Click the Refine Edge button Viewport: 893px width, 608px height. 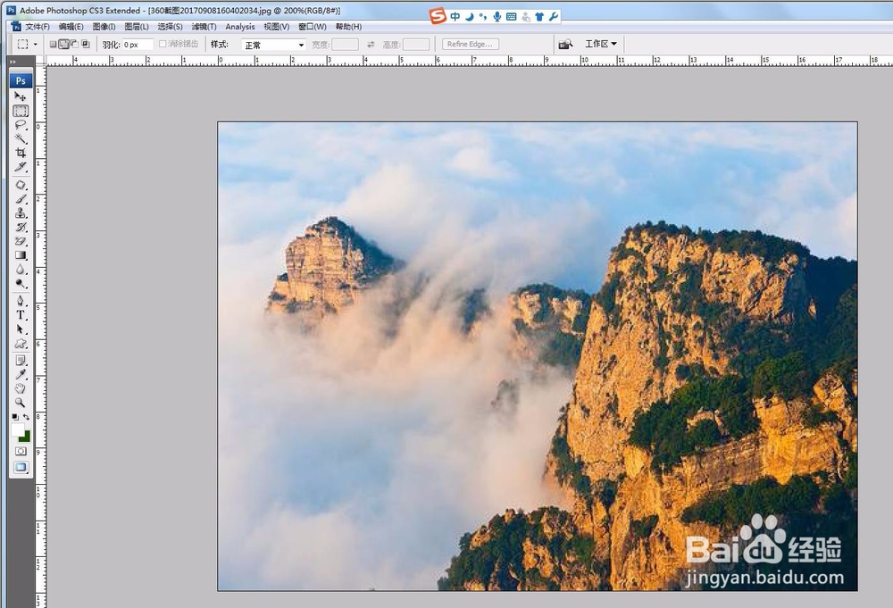coord(471,44)
